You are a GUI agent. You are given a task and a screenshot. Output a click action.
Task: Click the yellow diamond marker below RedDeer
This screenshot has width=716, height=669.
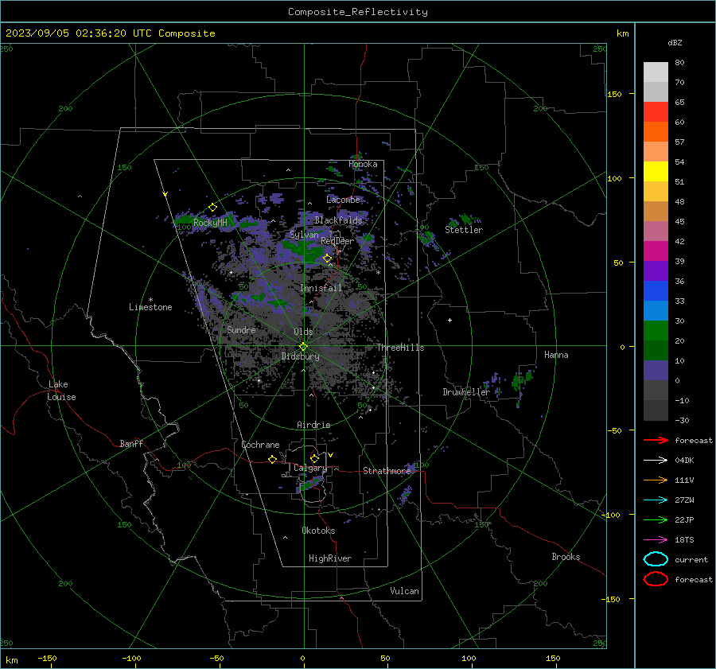(x=328, y=259)
